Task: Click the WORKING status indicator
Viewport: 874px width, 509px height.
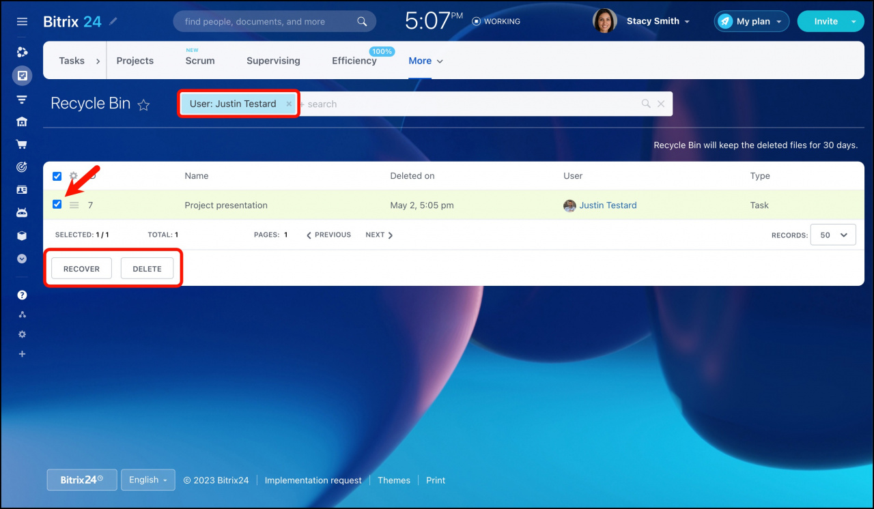Action: point(496,22)
